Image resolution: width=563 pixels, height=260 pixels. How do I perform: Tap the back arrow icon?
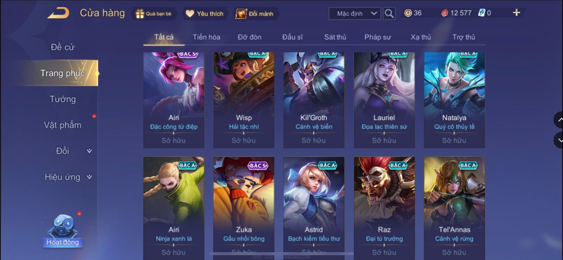(x=59, y=13)
